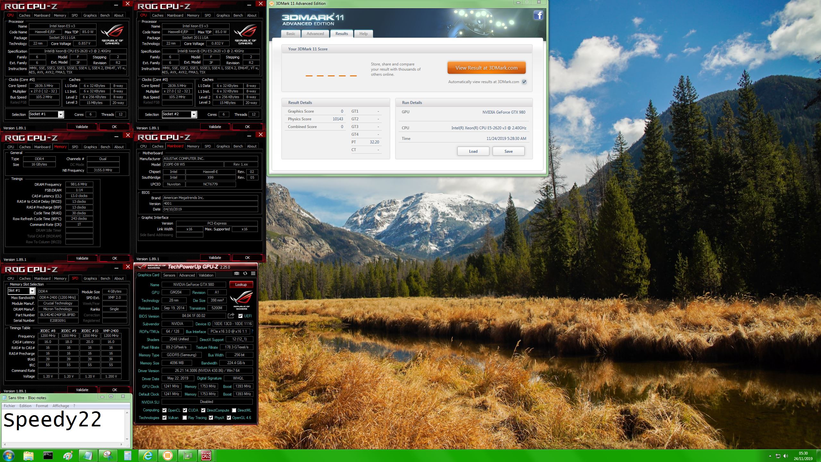The height and width of the screenshot is (462, 821).
Task: Click View Result at 3DMark.com button
Action: (x=487, y=68)
